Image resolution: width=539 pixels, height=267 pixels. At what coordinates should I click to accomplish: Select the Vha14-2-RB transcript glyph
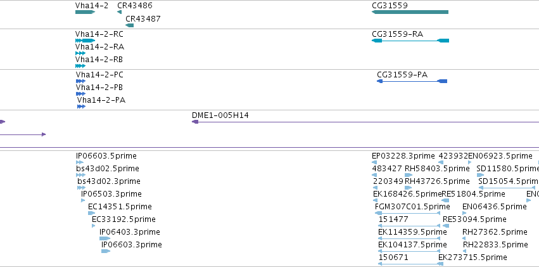click(80, 66)
